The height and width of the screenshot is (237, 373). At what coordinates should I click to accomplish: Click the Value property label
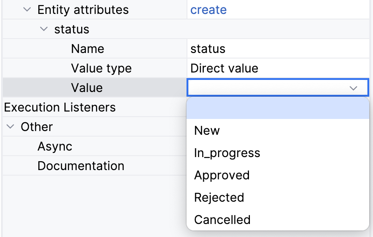pos(87,88)
